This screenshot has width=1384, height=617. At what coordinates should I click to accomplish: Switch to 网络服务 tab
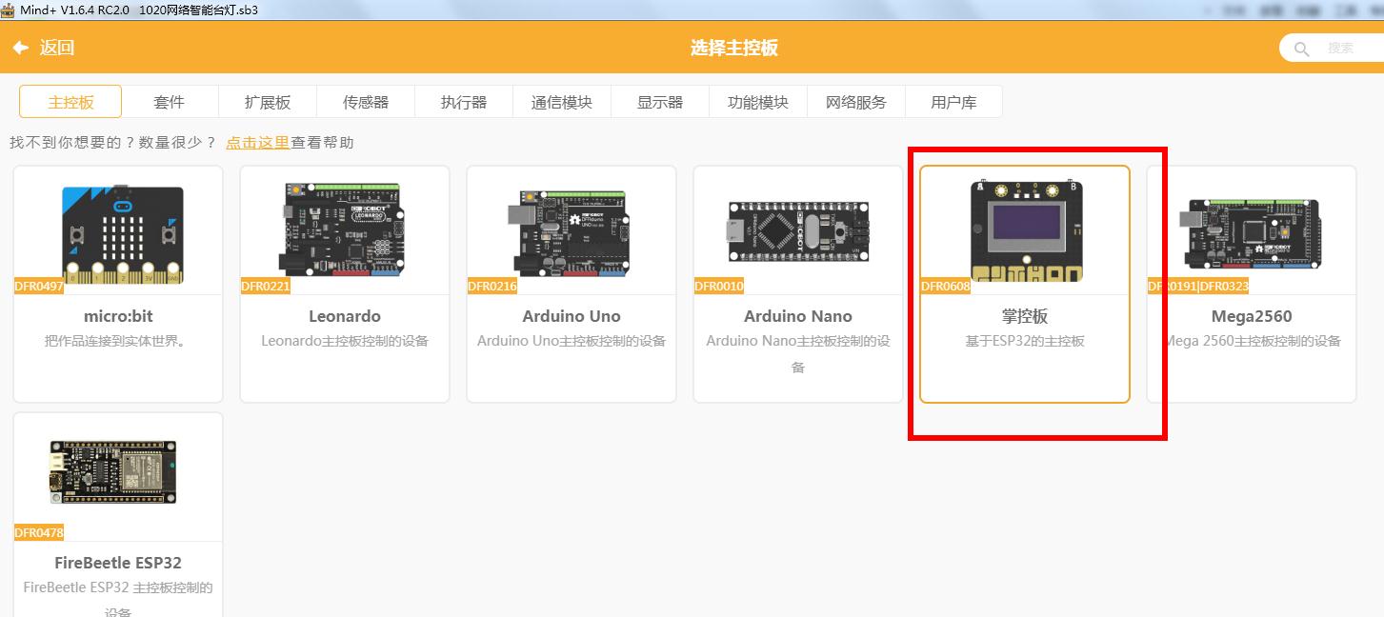click(856, 102)
